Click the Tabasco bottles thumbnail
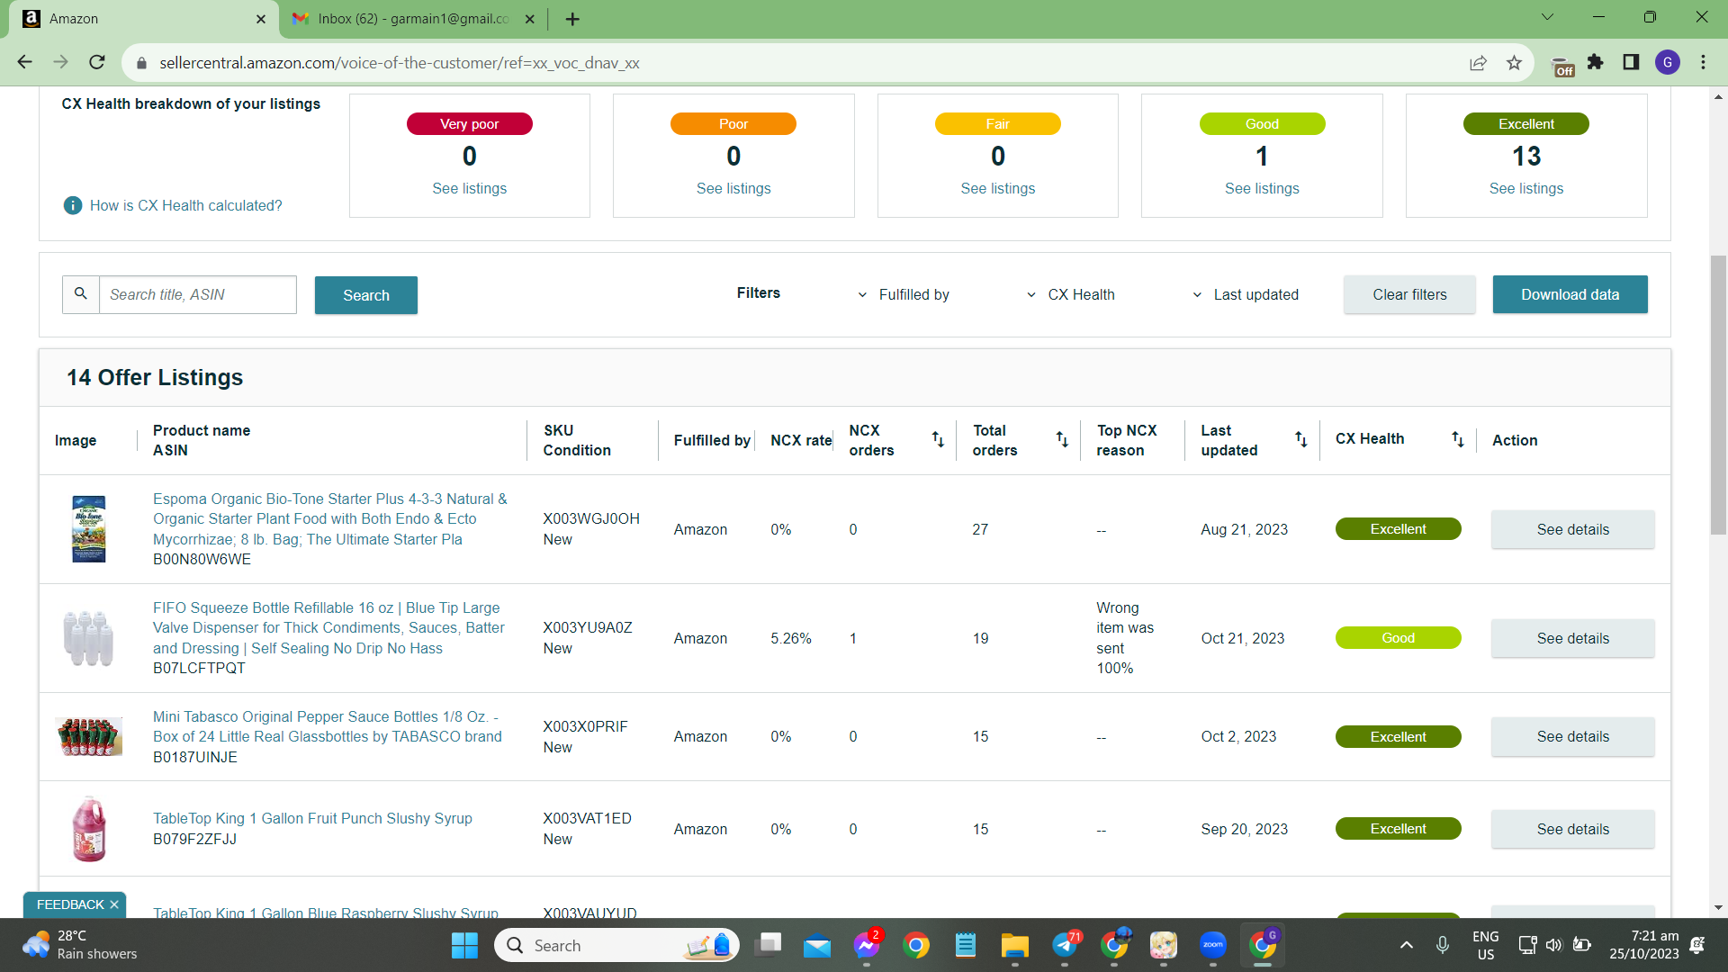Viewport: 1728px width, 972px height. pos(88,736)
